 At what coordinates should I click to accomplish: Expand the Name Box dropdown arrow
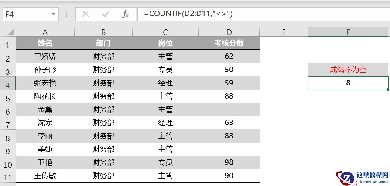point(53,14)
